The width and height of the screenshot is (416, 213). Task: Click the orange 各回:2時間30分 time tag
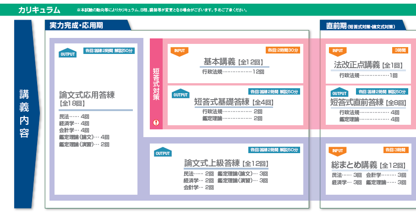pyautogui.click(x=283, y=50)
